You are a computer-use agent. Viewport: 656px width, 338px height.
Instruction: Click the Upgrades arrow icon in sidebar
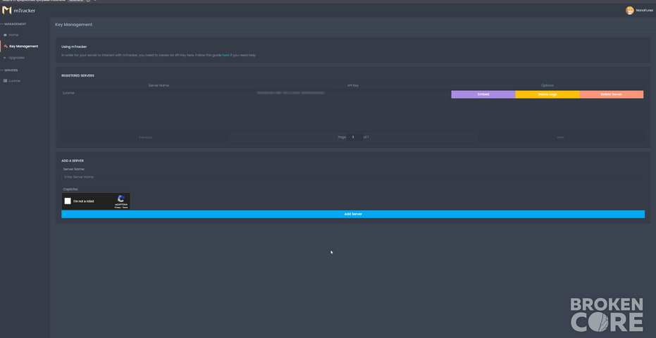click(x=5, y=58)
